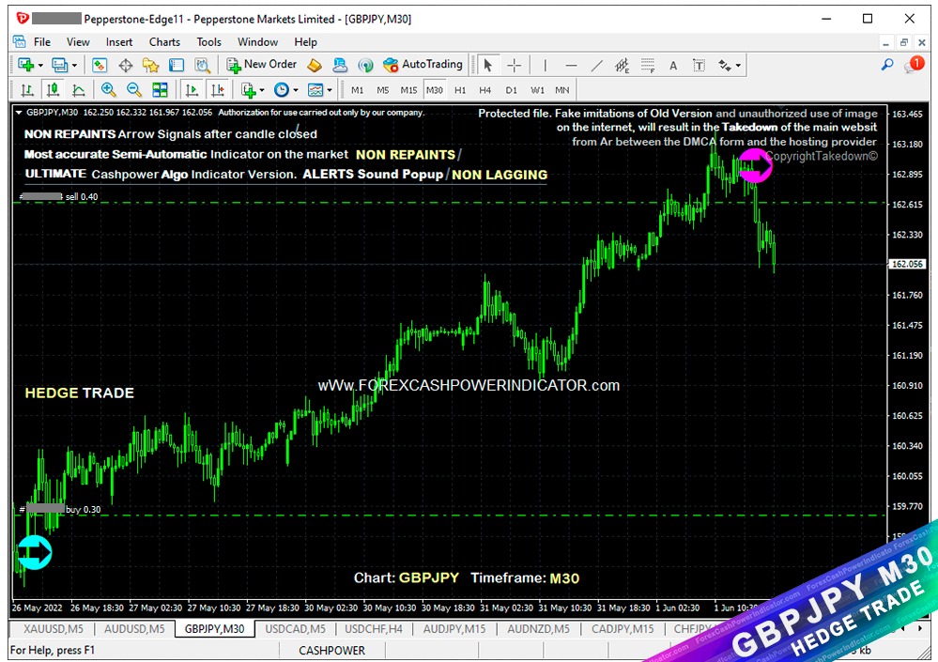Click the New Order button
938x662 pixels.
pyautogui.click(x=261, y=65)
